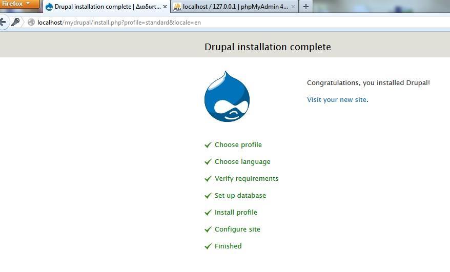Click the 'Choose language' step text
Viewport: 450px width, 272px height.
tap(242, 161)
